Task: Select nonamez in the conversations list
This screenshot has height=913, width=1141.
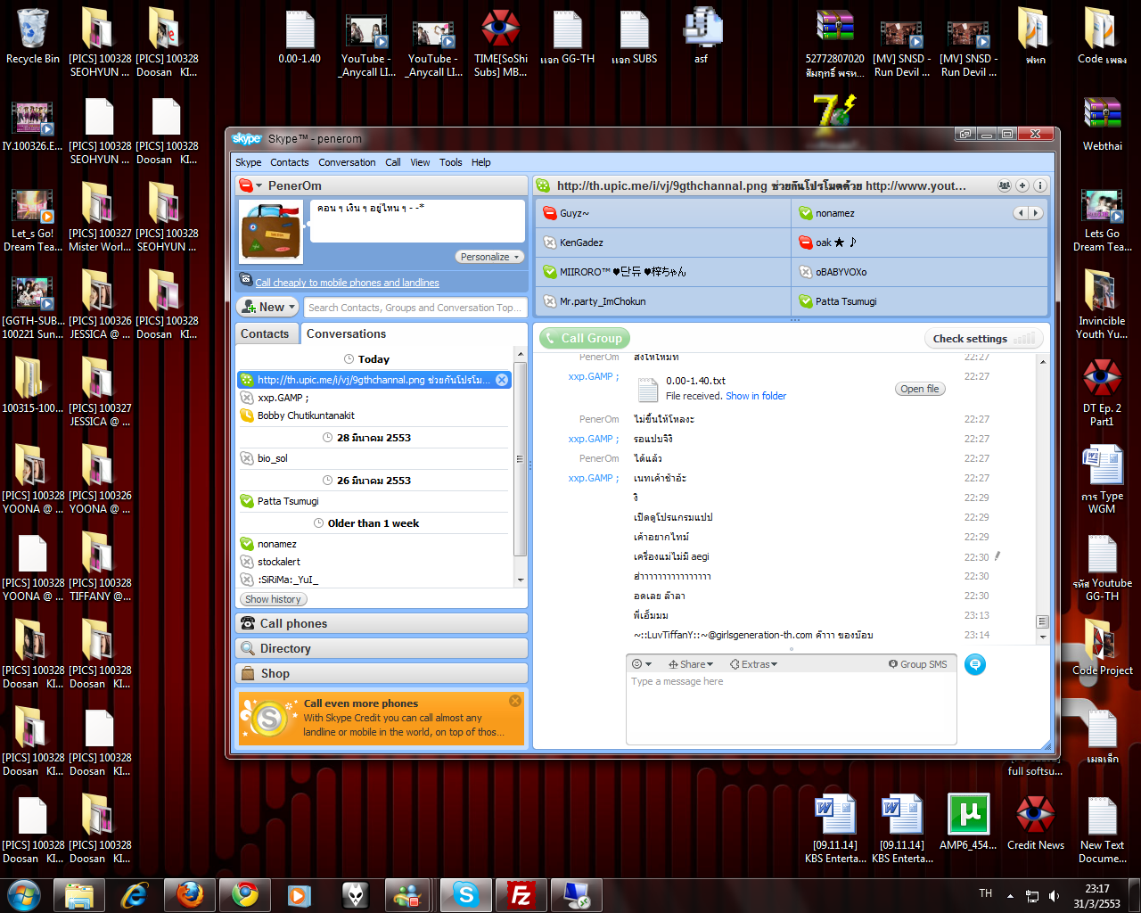Action: click(374, 544)
